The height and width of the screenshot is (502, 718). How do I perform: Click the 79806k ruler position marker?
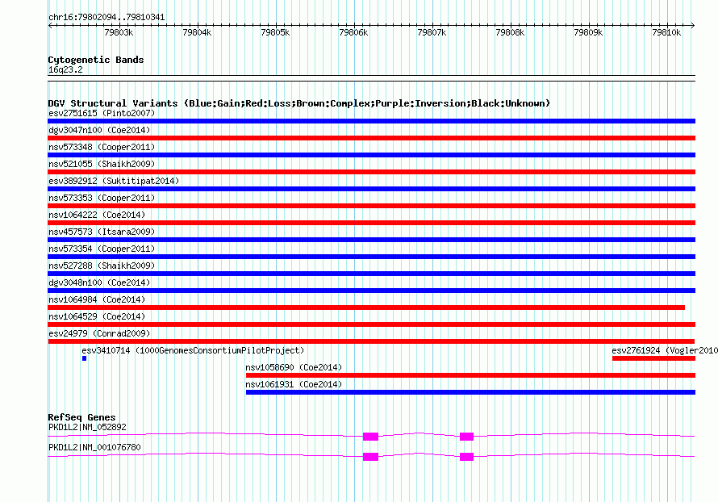[353, 32]
